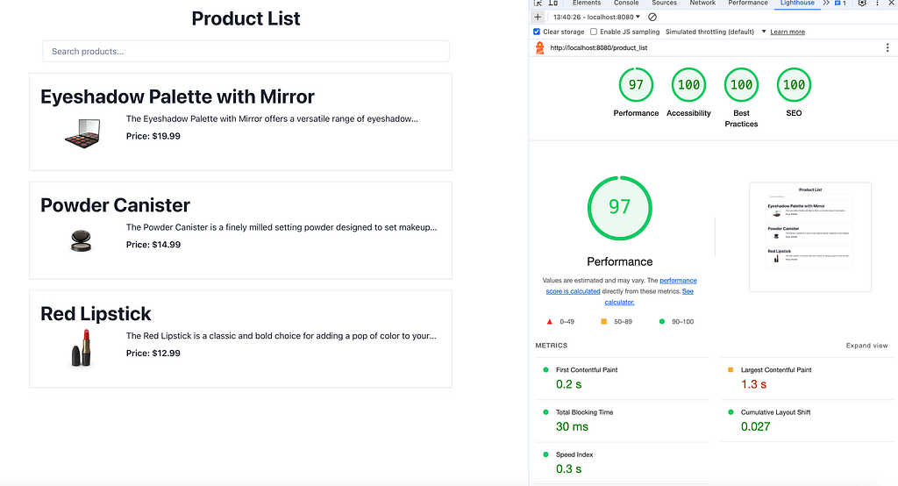Open the Learn more link

tap(788, 32)
